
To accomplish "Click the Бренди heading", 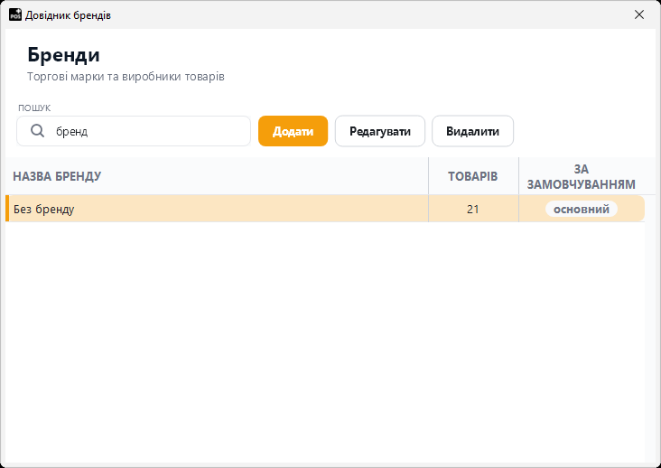I will point(63,55).
